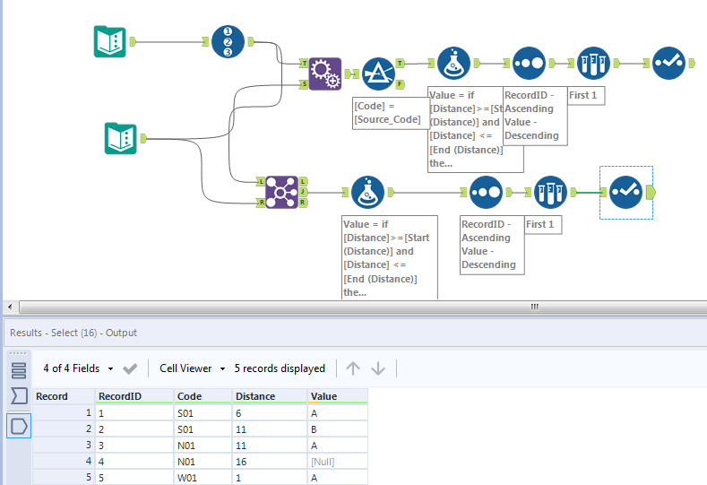Viewport: 707px width, 485px height.
Task: Select the upper 'First 1' annotation
Action: tap(585, 96)
